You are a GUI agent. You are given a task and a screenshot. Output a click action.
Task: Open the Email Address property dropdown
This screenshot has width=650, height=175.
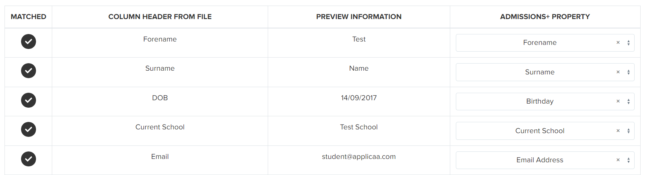pyautogui.click(x=628, y=160)
